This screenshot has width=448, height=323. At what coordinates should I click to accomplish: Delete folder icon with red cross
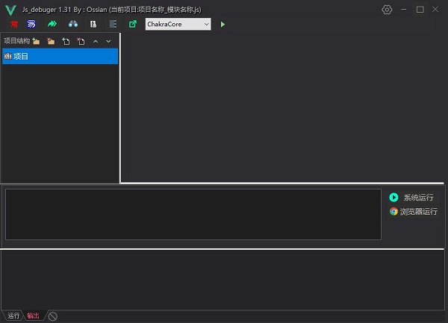51,41
